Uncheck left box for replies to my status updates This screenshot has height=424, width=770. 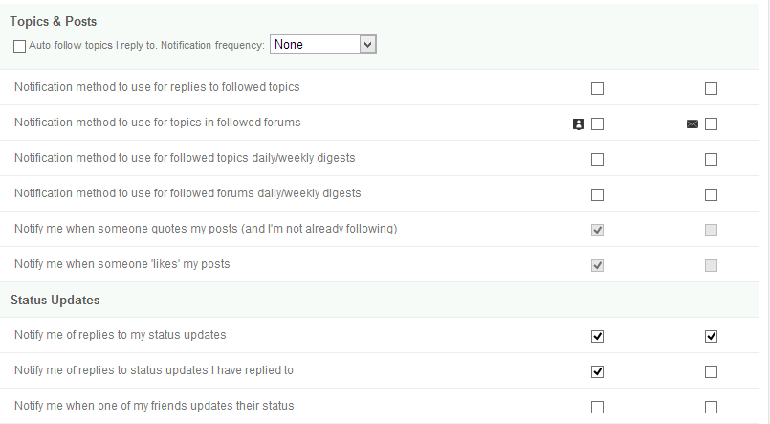tap(598, 336)
